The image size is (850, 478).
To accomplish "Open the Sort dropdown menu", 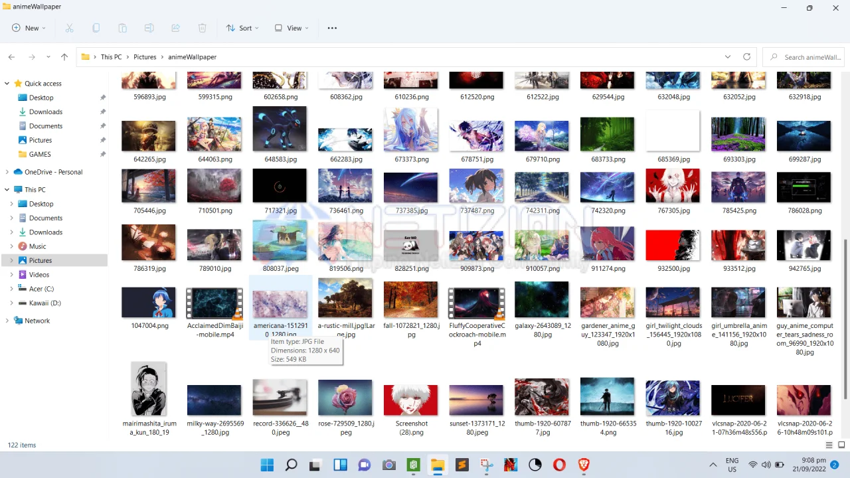I will click(x=242, y=28).
